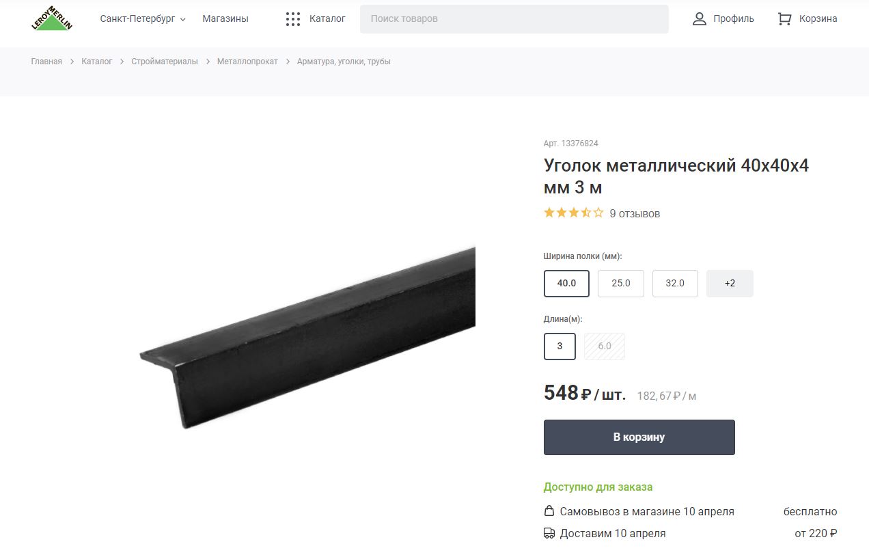Expand the Санкт-Петербург city dropdown
This screenshot has height=557, width=869.
(x=143, y=19)
